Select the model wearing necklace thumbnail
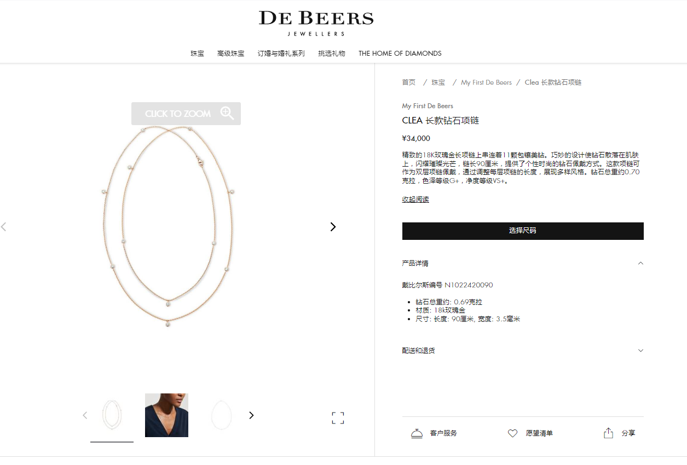The width and height of the screenshot is (687, 465). tap(166, 415)
